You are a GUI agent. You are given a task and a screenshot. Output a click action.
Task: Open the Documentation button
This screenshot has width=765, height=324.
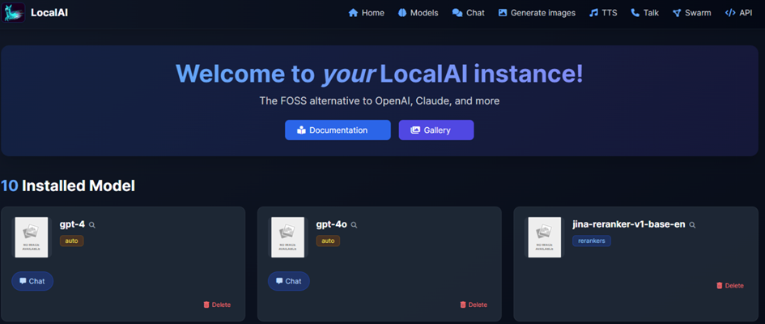338,130
